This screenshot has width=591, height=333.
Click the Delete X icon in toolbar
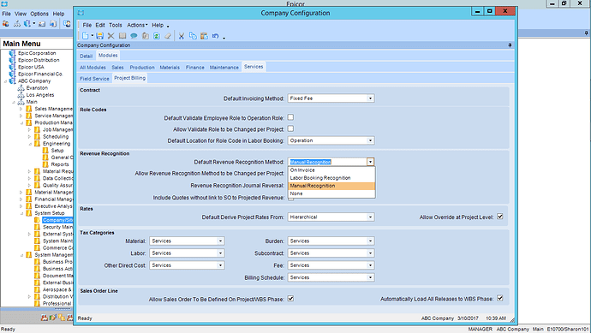coord(110,36)
